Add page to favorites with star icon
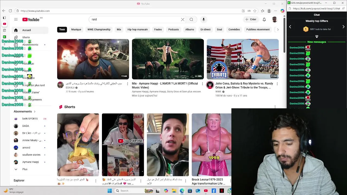347x195 pixels. (x=255, y=11)
